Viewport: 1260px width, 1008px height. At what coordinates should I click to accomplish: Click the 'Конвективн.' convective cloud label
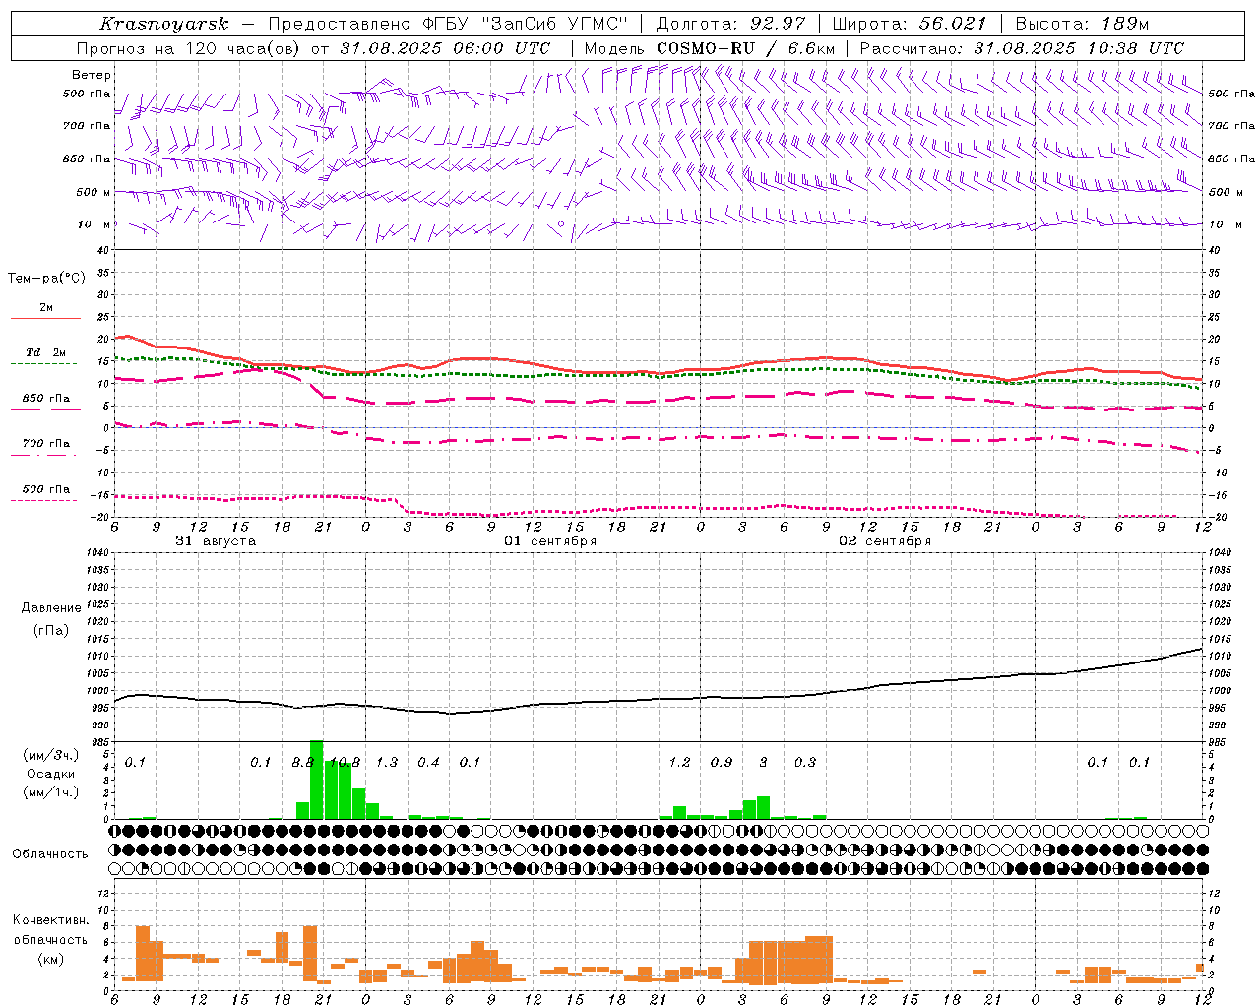(x=51, y=920)
